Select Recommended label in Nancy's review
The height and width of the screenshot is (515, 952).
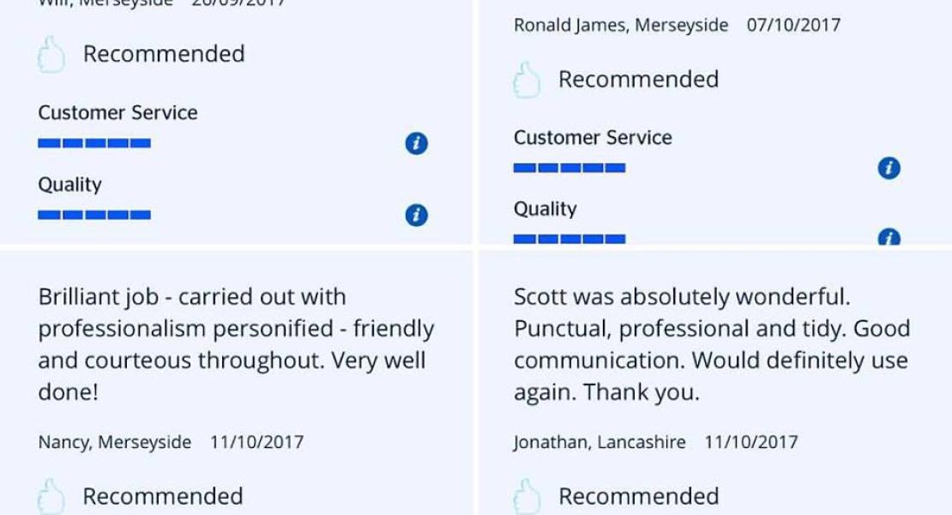click(x=163, y=496)
